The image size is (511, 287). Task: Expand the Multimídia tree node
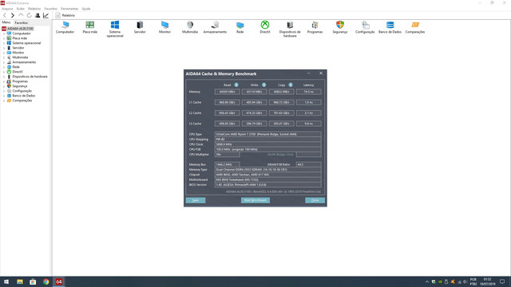pyautogui.click(x=3, y=57)
